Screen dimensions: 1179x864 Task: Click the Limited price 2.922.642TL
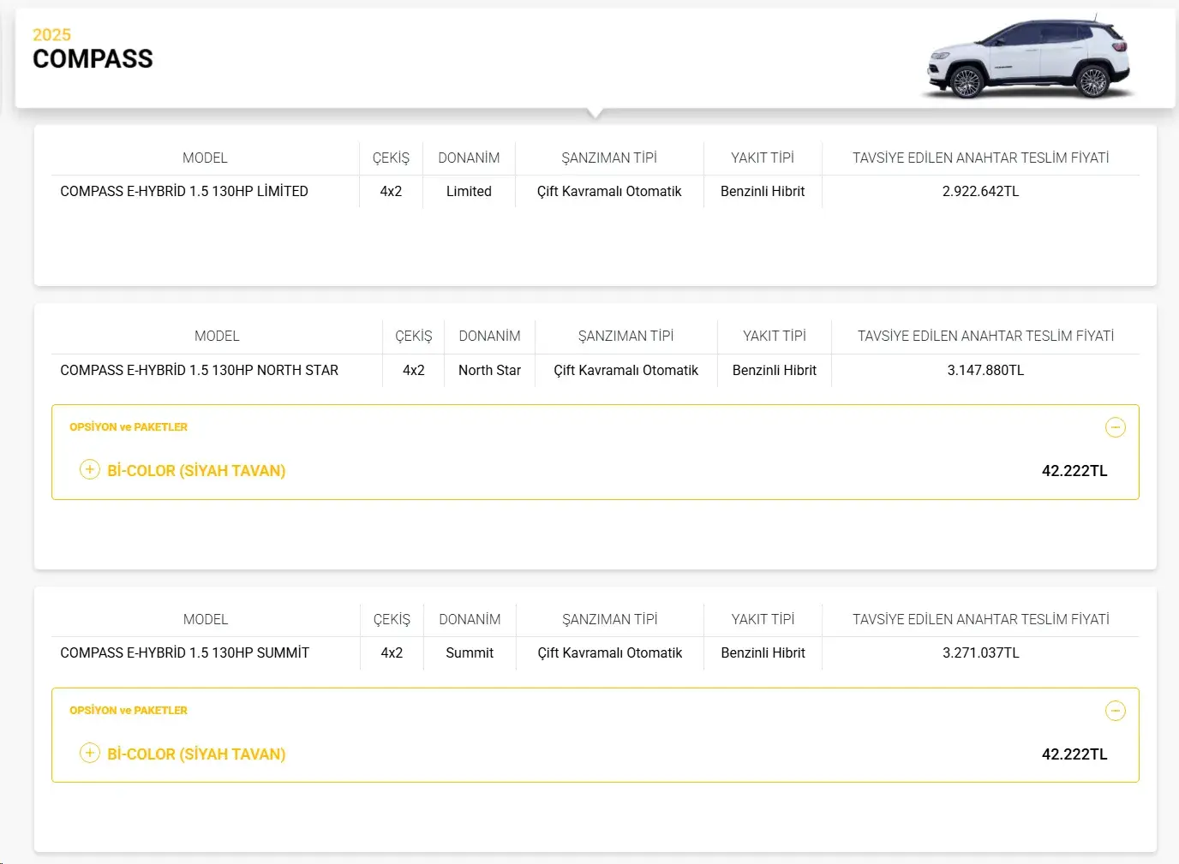click(981, 191)
